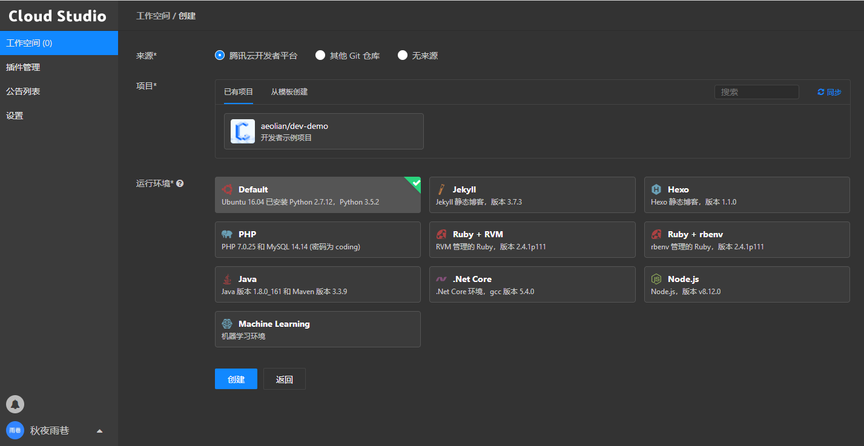Open 工作空间 (0) in sidebar
Screen dimensions: 864x446
point(59,43)
